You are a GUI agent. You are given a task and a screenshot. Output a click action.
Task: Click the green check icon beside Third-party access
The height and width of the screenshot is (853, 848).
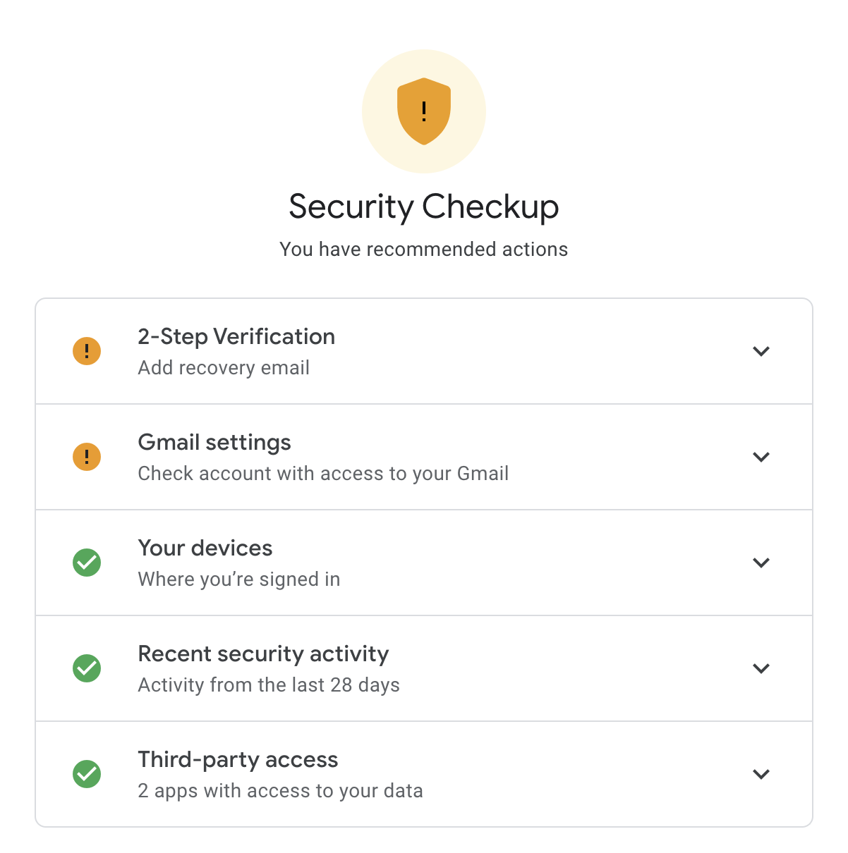pos(86,774)
